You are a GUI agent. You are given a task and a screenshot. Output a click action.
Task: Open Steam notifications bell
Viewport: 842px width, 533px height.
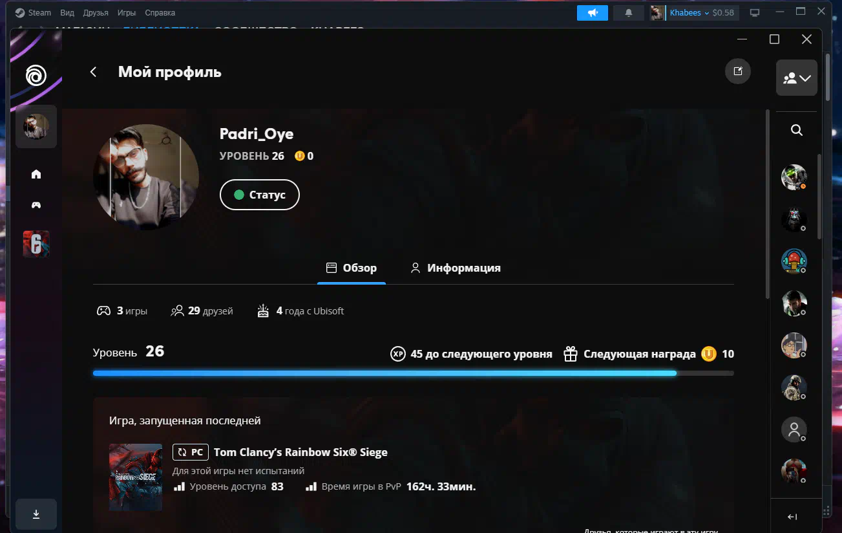point(629,12)
